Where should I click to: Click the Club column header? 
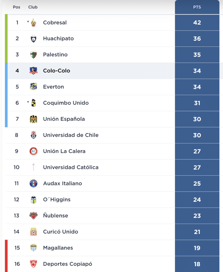[x=33, y=7]
